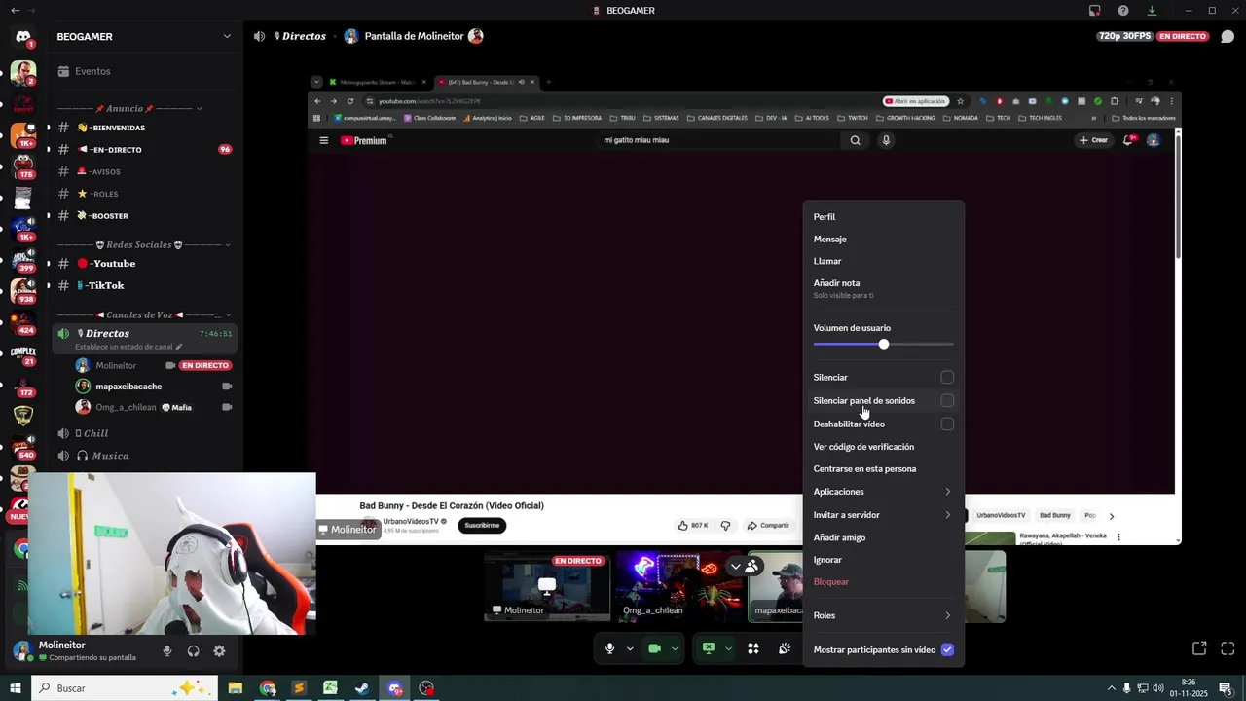Click Discord help question mark icon

(x=1123, y=10)
